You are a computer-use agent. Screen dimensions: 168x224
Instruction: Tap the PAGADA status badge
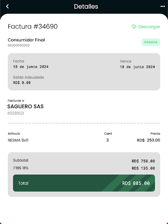[x=151, y=42]
